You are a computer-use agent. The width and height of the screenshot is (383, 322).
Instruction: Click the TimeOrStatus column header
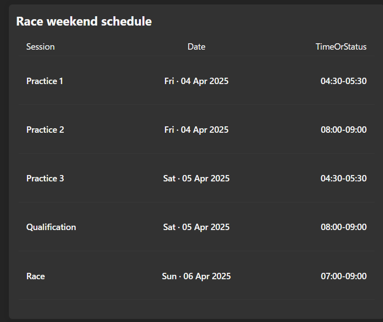pyautogui.click(x=341, y=47)
